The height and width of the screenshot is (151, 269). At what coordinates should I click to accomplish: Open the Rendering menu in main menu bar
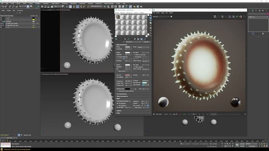pyautogui.click(x=65, y=3)
